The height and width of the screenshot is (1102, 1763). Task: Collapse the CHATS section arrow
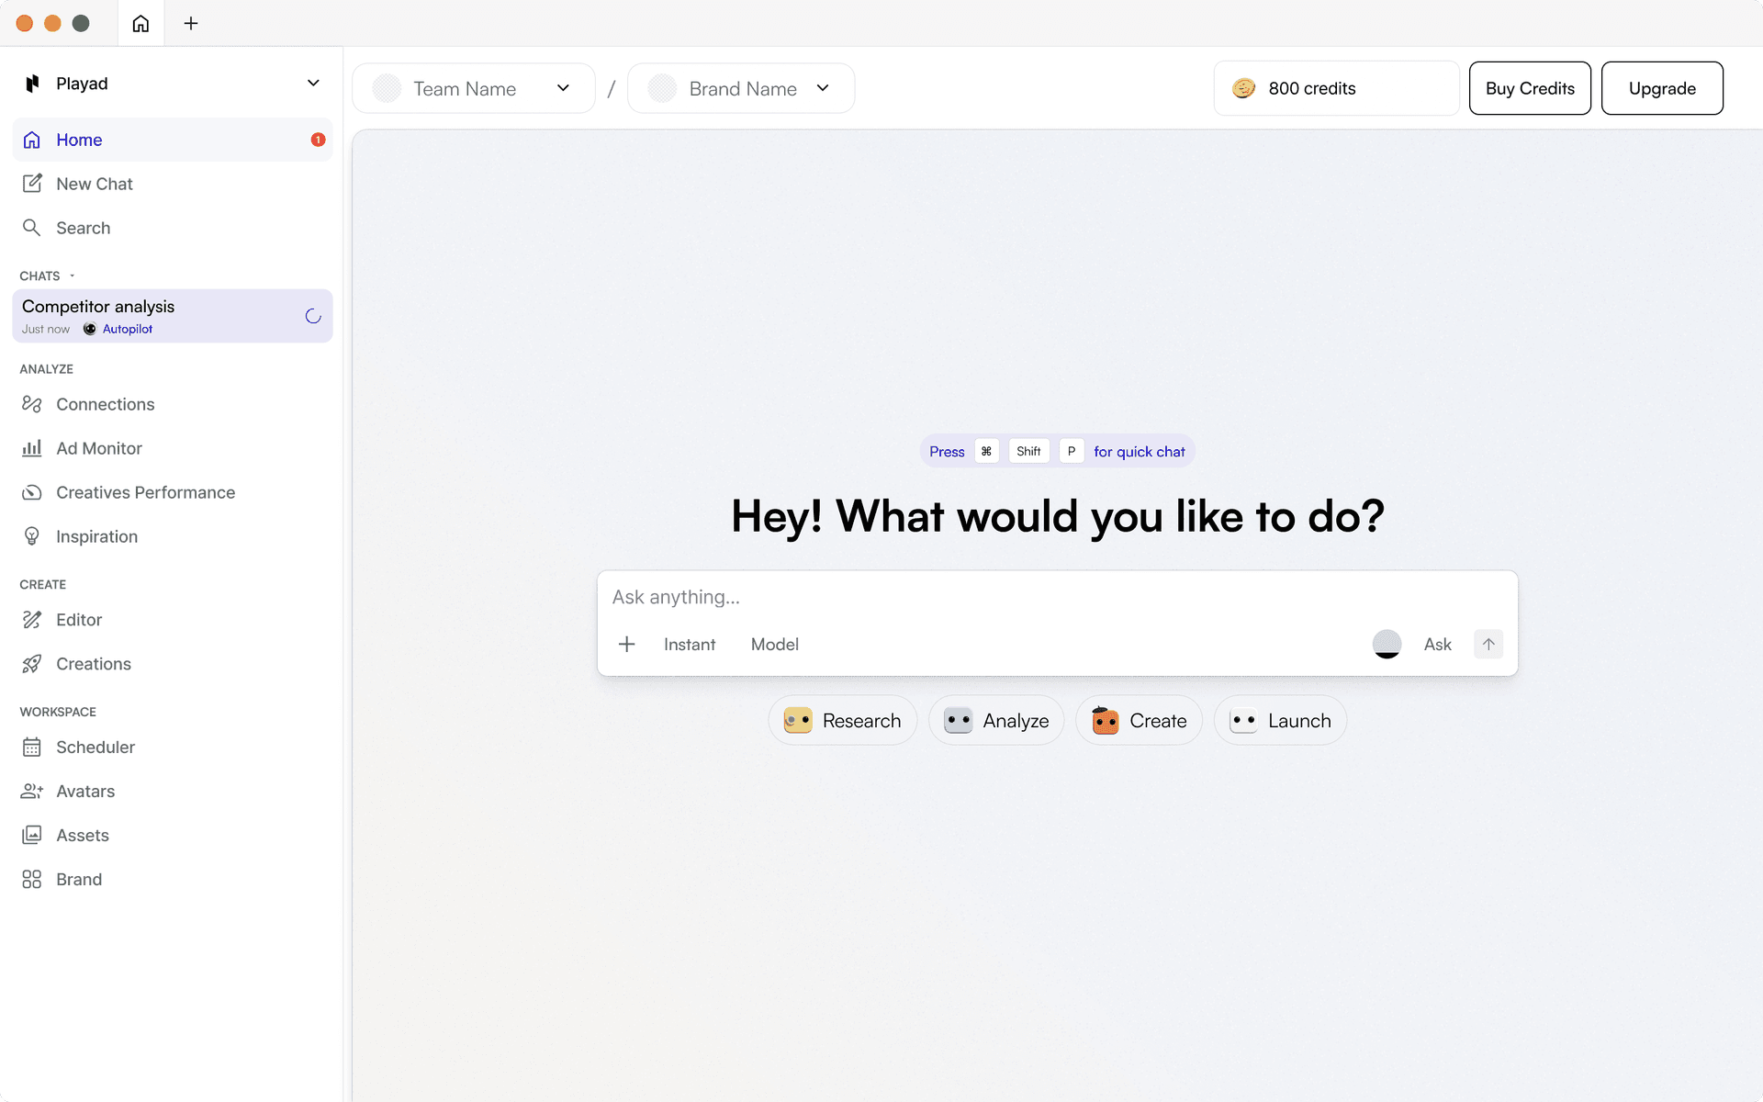73,275
